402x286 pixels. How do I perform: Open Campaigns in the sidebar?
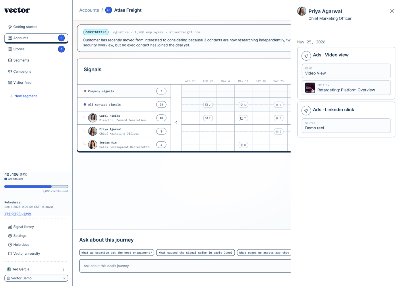(36, 72)
